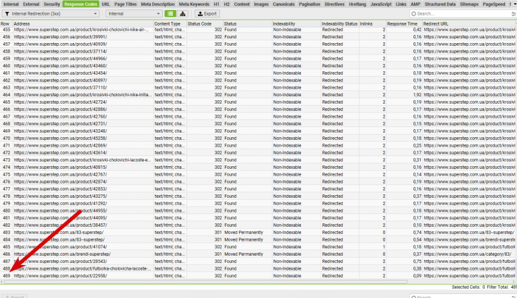Image resolution: width=517 pixels, height=298 pixels.
Task: Open the URL tab
Action: 106,4
